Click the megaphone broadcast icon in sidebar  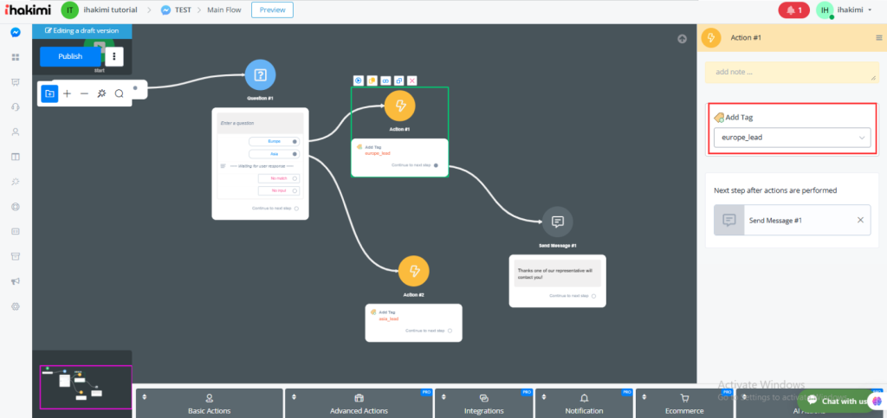pyautogui.click(x=16, y=281)
